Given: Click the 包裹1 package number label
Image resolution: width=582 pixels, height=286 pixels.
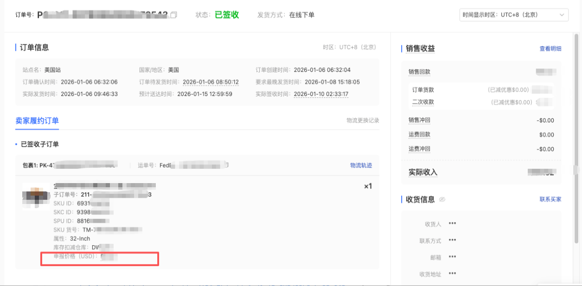Looking at the screenshot, I should pyautogui.click(x=70, y=165).
